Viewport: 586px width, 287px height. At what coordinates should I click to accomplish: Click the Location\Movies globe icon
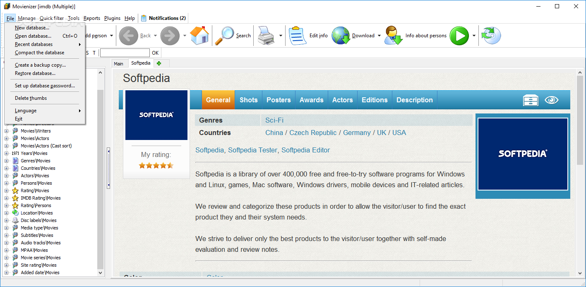click(x=15, y=213)
